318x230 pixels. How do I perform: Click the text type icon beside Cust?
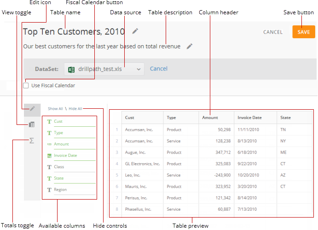pyautogui.click(x=49, y=122)
